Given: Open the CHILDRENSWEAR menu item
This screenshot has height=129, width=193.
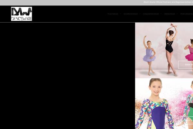Looking at the screenshot, I should coord(151,14).
